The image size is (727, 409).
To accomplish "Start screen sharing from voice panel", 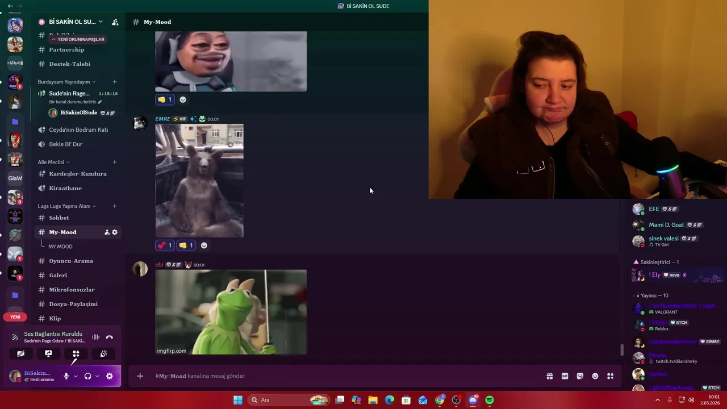I will [x=48, y=354].
